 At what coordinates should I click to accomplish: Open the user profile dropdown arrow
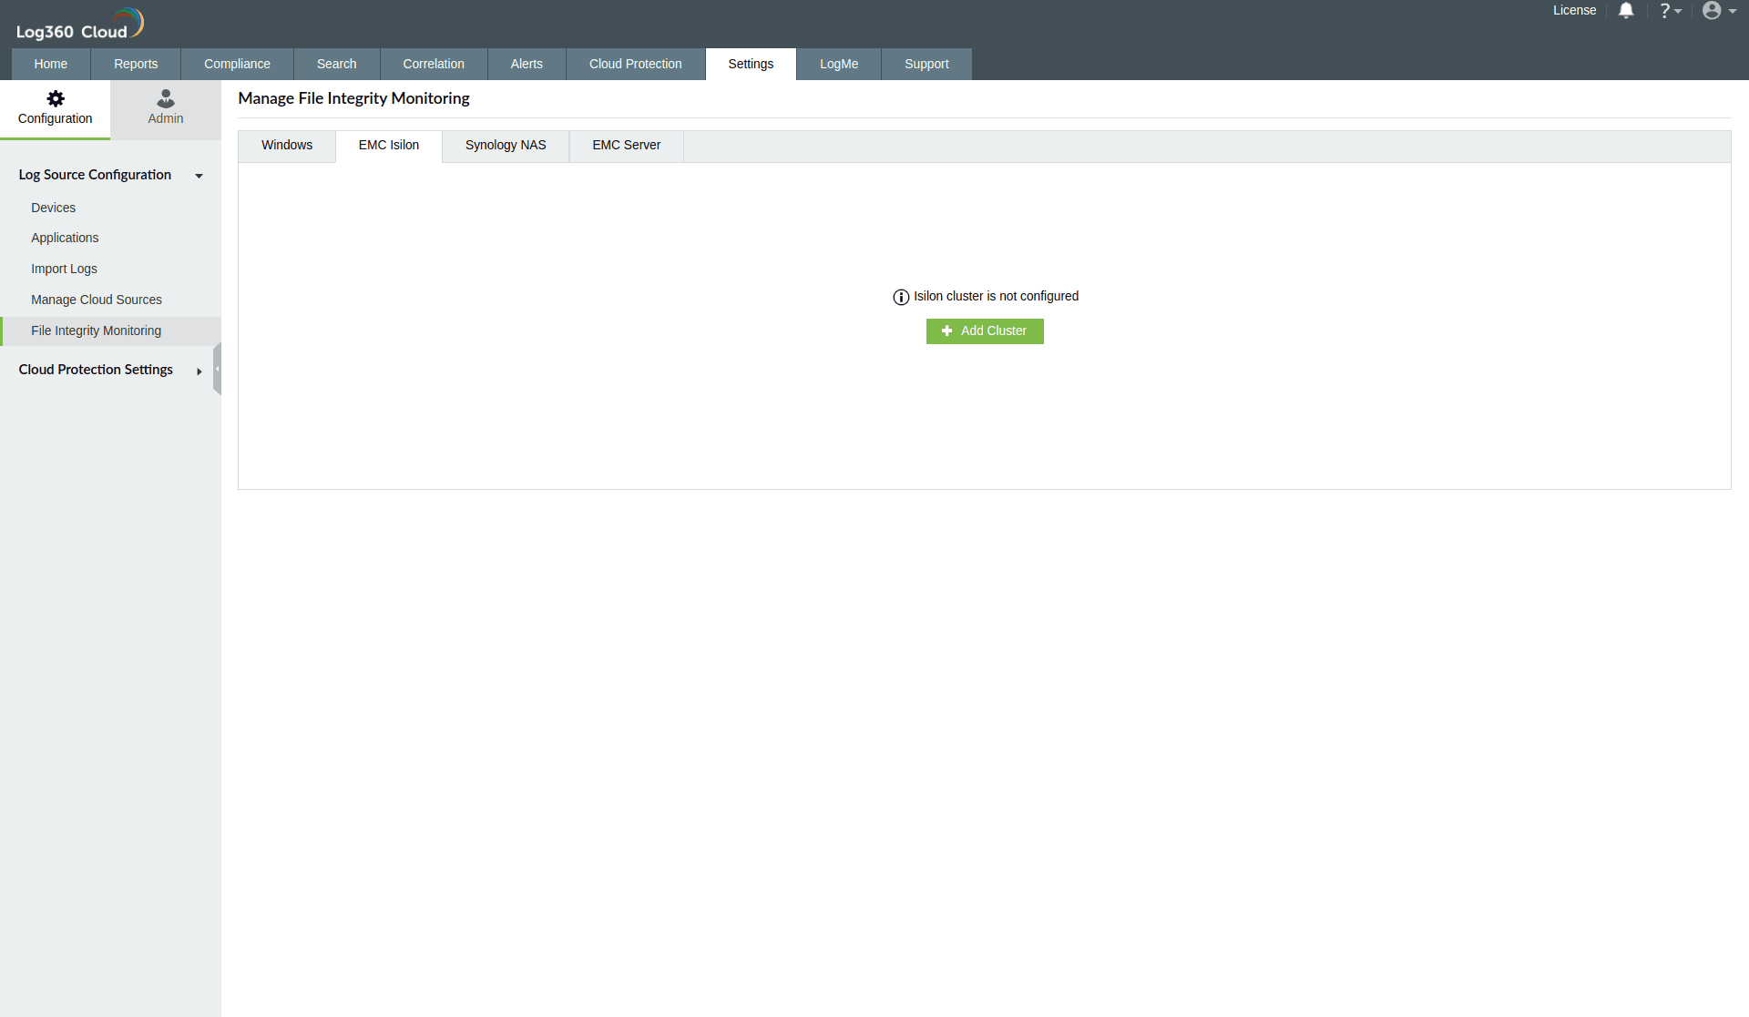coord(1732,12)
